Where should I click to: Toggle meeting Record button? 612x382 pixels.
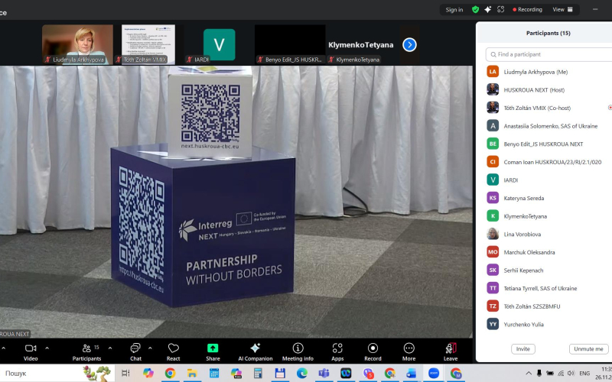pyautogui.click(x=373, y=350)
